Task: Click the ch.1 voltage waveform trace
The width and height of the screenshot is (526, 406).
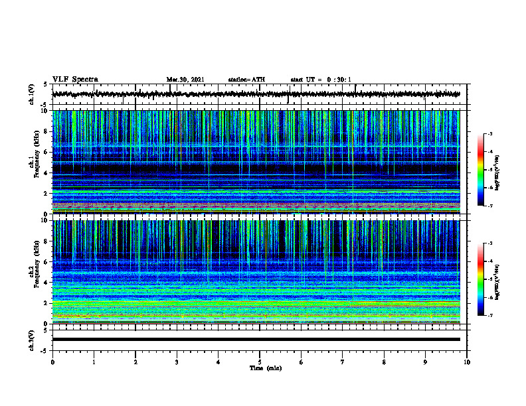Action: (x=256, y=94)
